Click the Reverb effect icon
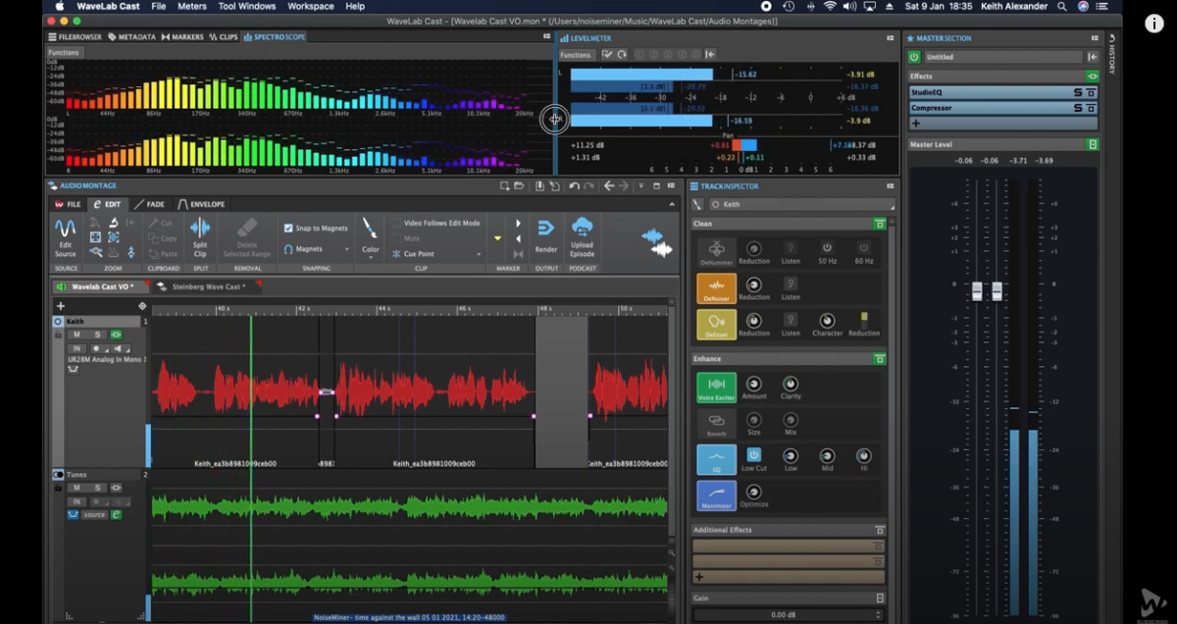The height and width of the screenshot is (624, 1177). [716, 422]
